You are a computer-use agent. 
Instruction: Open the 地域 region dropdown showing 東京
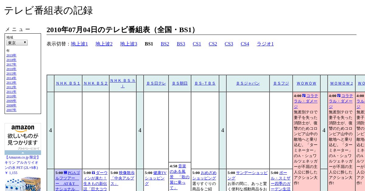(17, 43)
